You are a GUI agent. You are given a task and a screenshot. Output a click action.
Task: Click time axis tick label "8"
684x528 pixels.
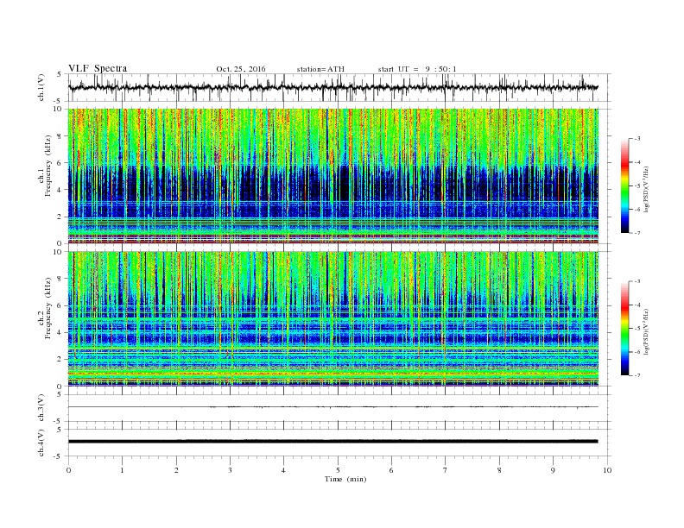[499, 470]
